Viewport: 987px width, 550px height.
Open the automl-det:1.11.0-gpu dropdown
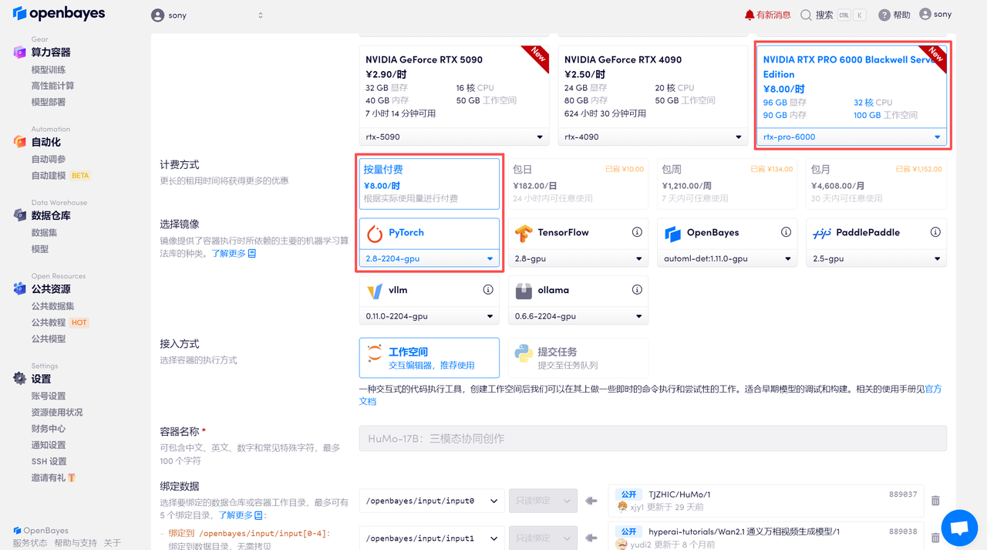(x=726, y=258)
